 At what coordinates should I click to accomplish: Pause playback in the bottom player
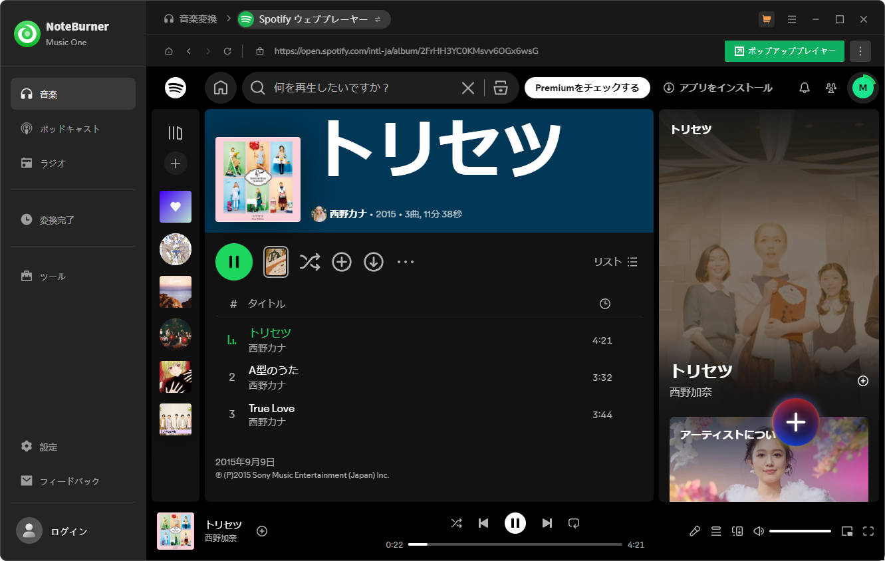click(x=515, y=523)
